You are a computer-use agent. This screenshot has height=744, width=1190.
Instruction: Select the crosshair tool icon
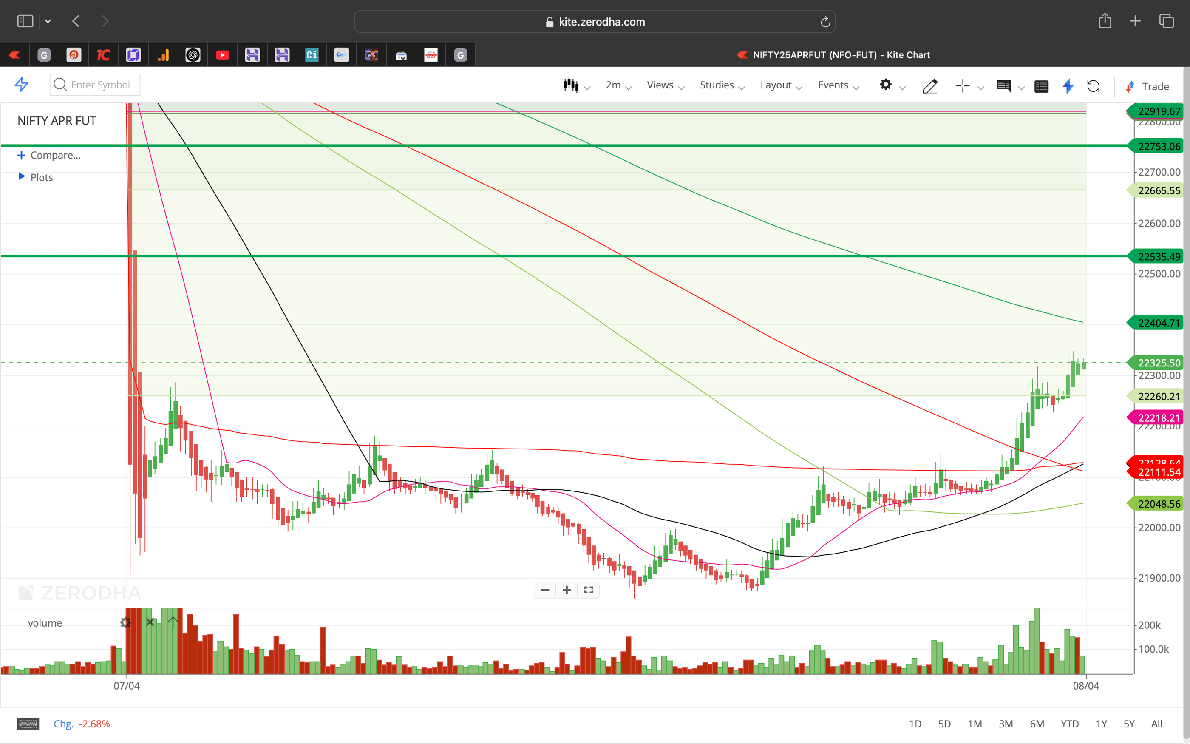pyautogui.click(x=962, y=86)
